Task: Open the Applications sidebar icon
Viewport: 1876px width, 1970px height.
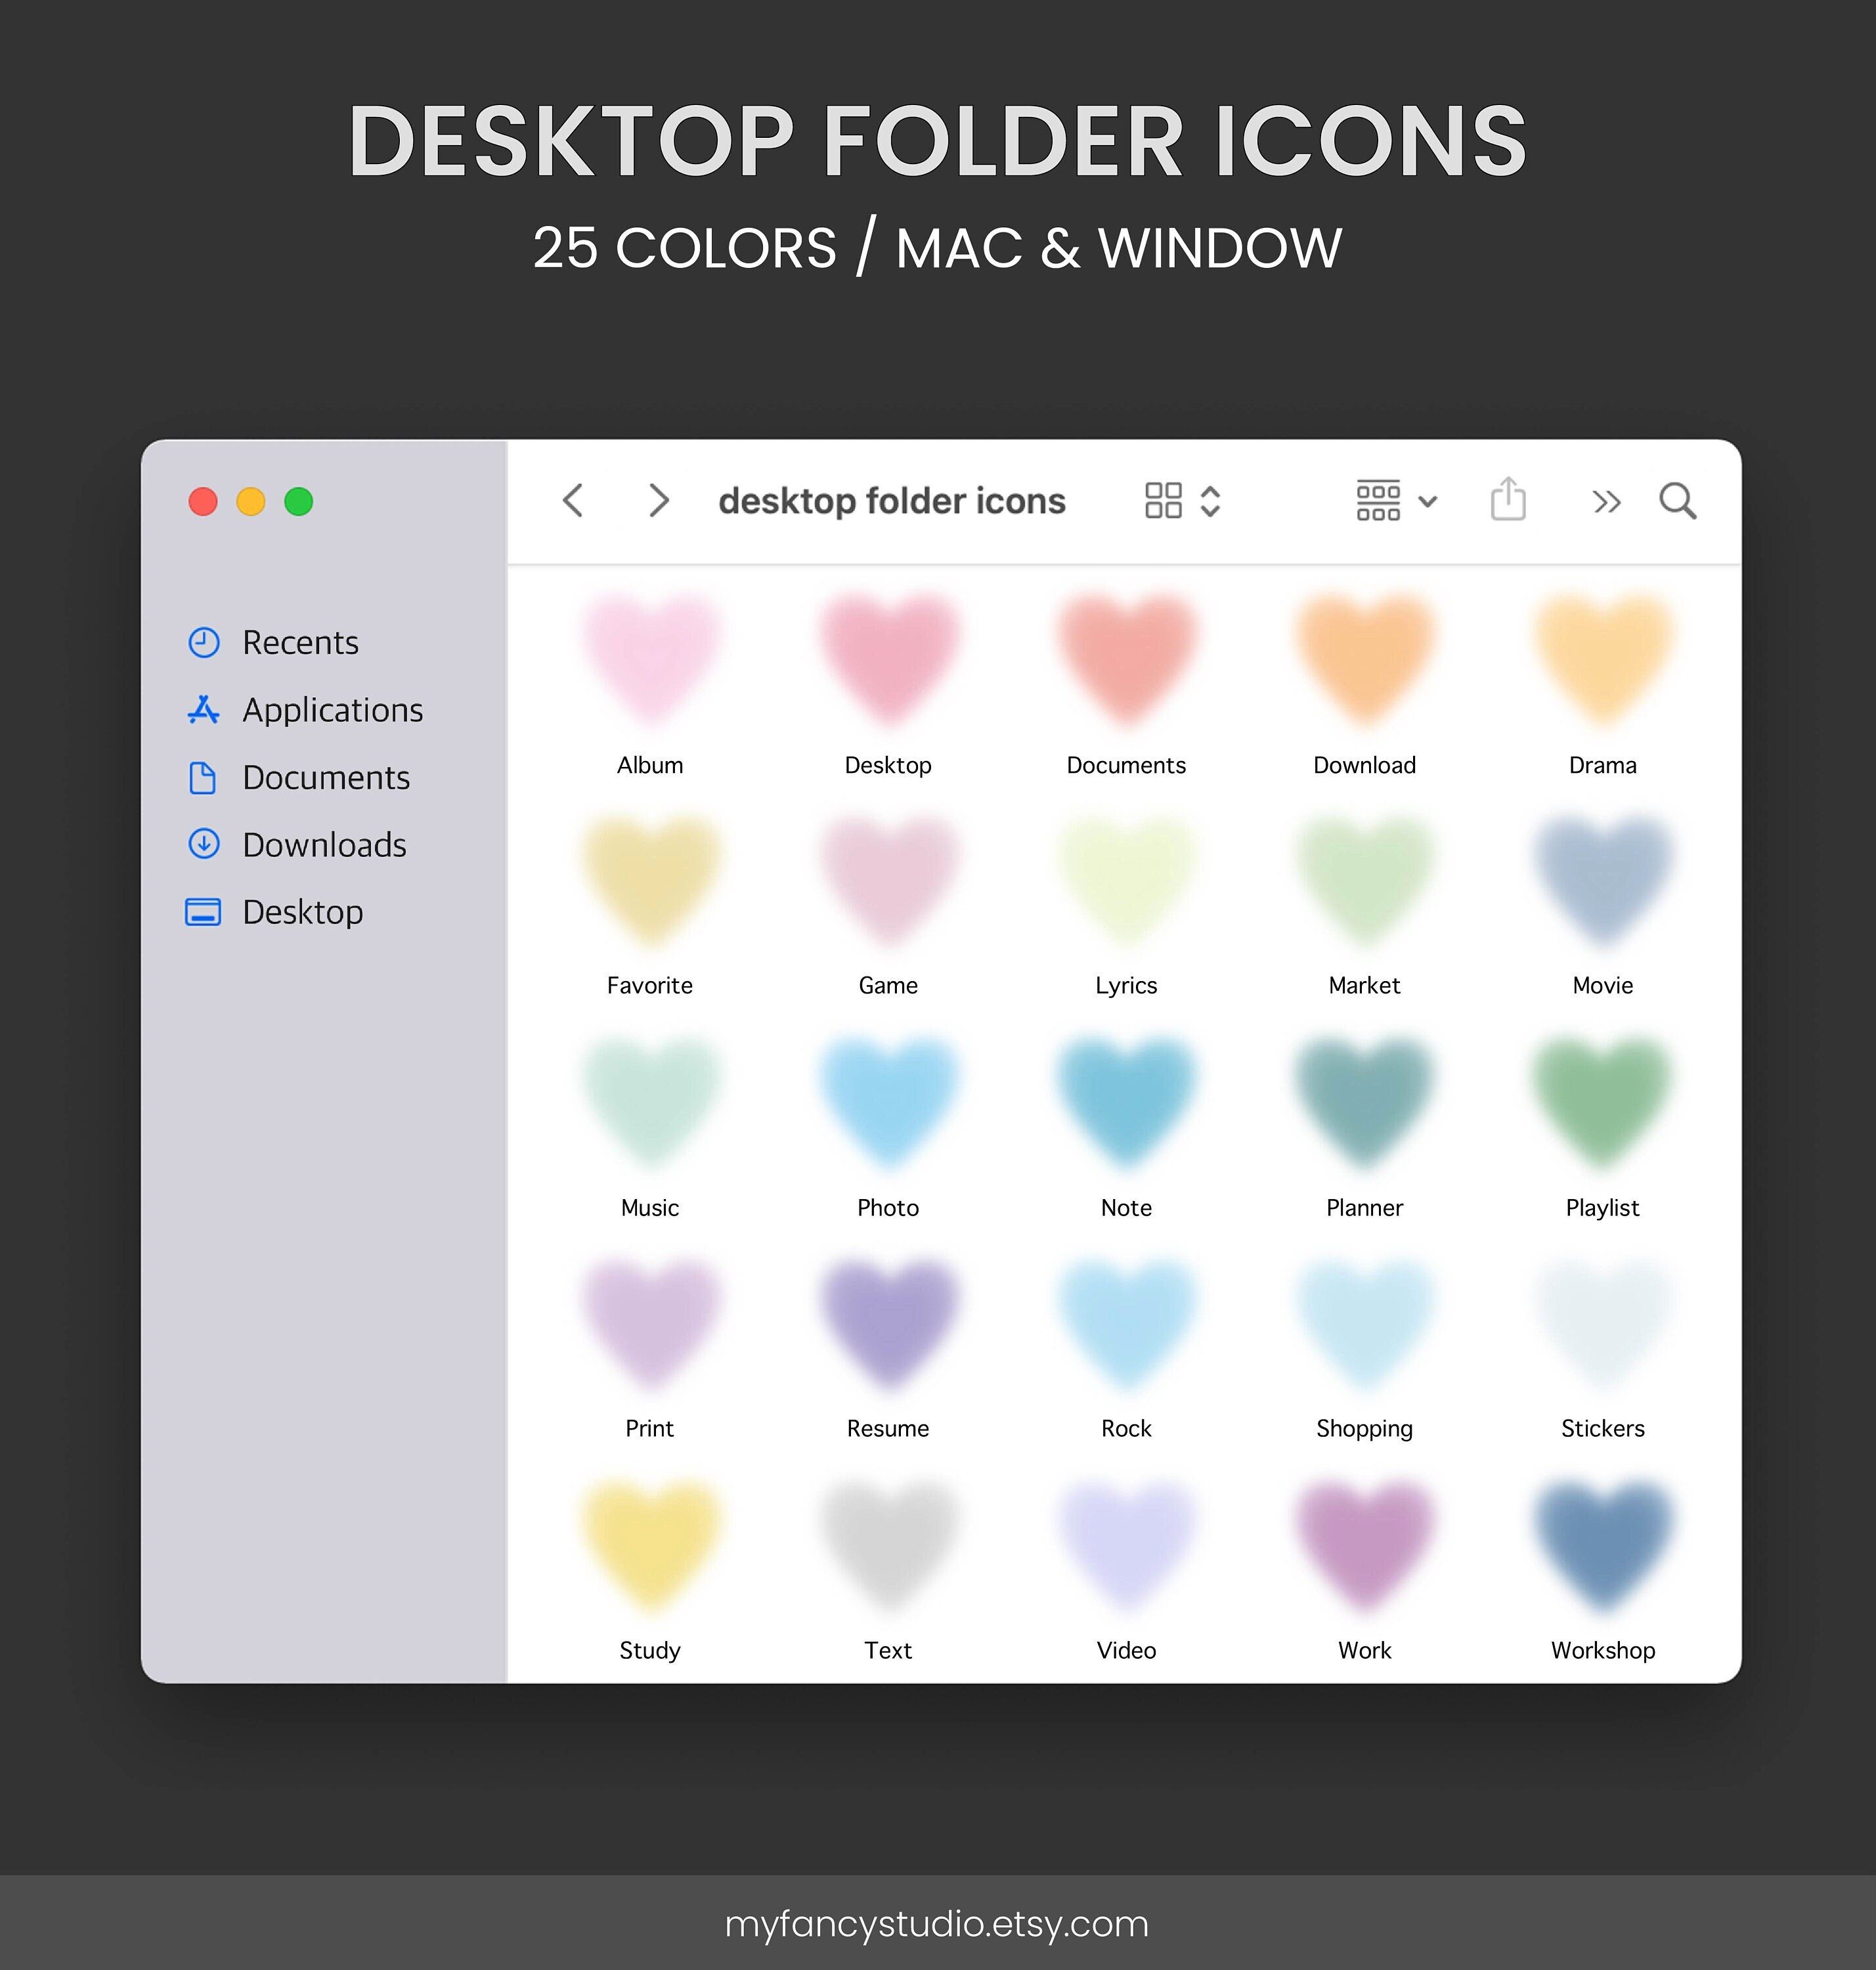Action: [x=204, y=710]
